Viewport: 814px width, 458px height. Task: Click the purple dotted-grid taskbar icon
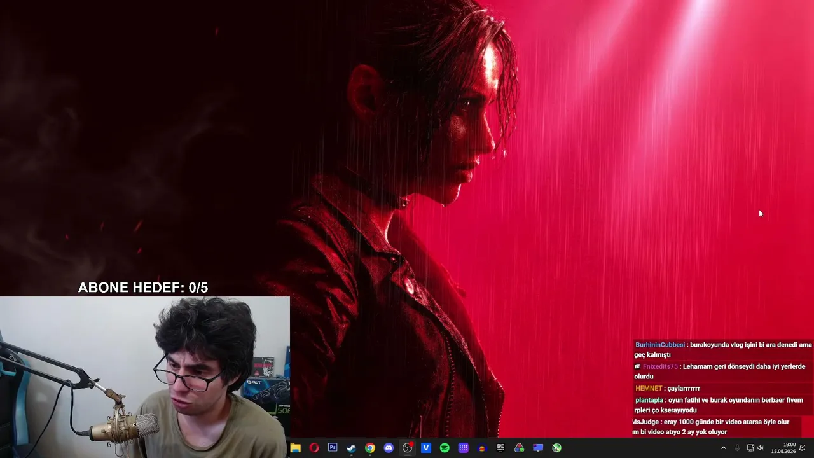click(x=464, y=448)
